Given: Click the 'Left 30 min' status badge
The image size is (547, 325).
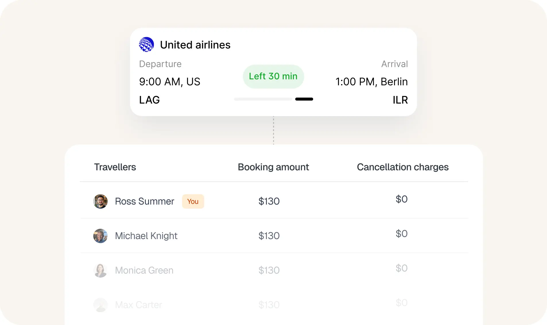Looking at the screenshot, I should [x=273, y=76].
